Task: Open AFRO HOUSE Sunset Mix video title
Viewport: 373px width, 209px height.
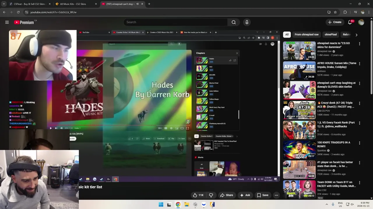Action: 337,65
